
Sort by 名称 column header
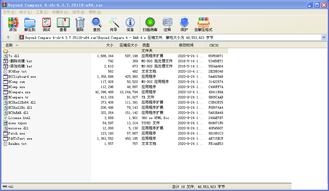point(46,45)
